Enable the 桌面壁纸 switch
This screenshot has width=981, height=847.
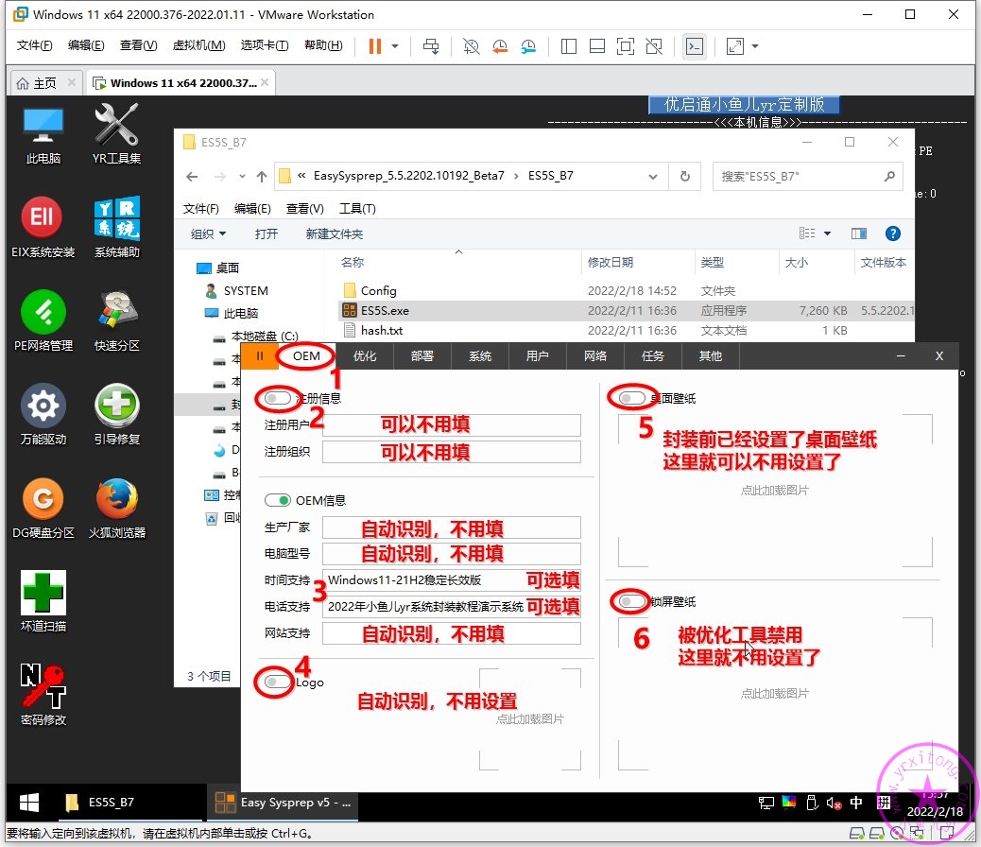(631, 398)
